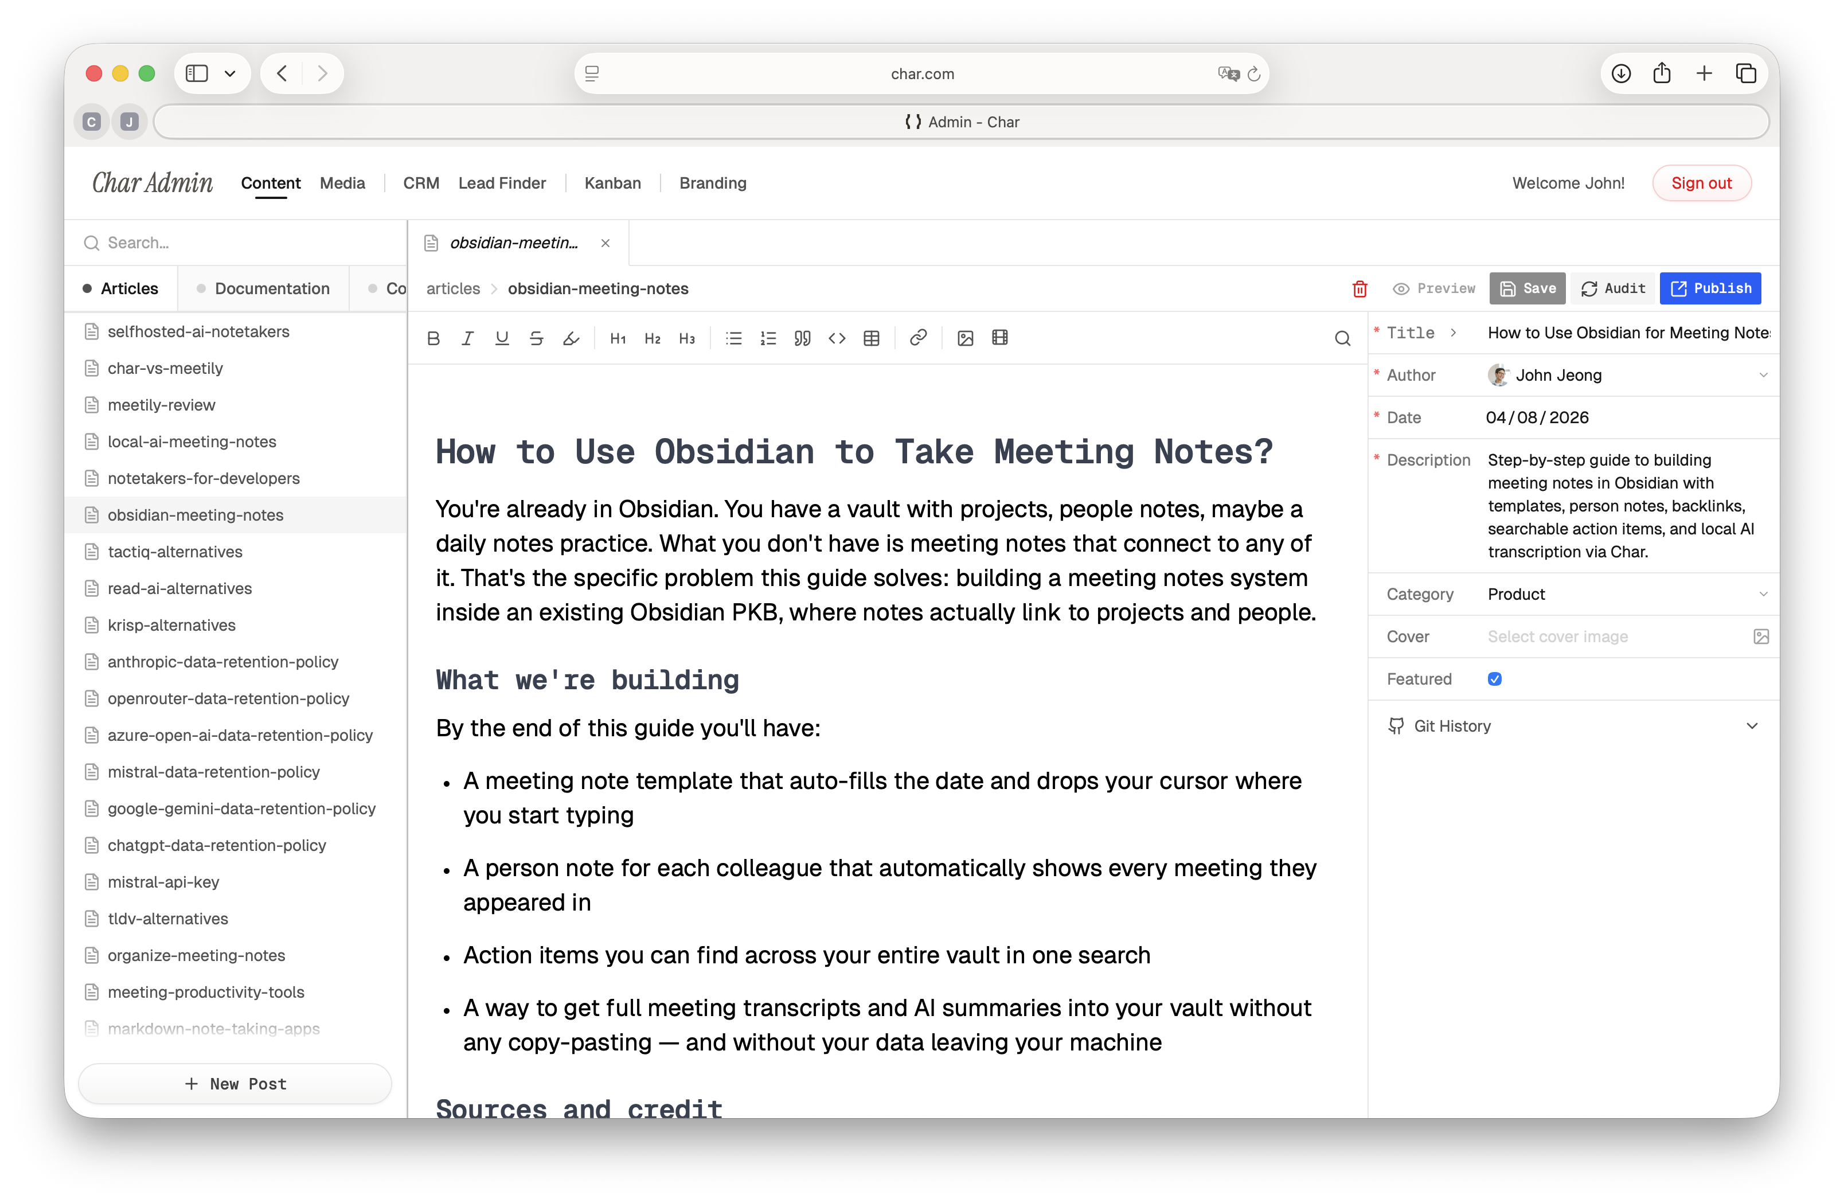Run Audit on the article
The width and height of the screenshot is (1844, 1203).
point(1612,289)
